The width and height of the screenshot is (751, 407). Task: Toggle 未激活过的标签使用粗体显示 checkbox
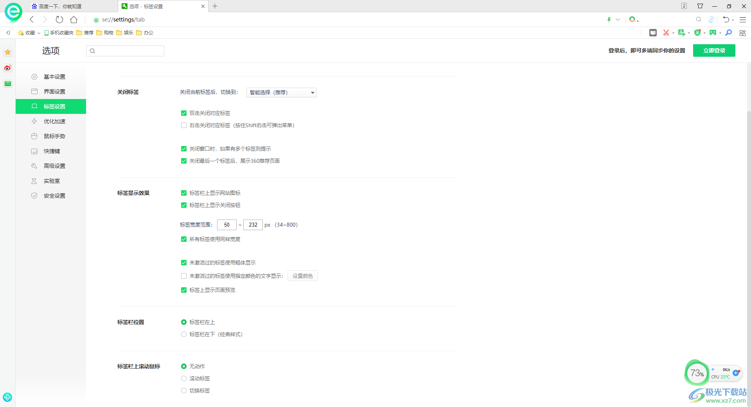[x=184, y=263]
